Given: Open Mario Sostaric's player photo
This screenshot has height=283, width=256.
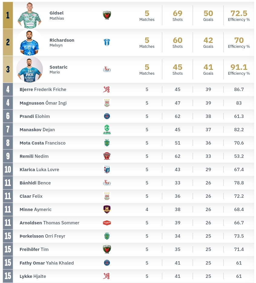Looking at the screenshot, I should [29, 70].
